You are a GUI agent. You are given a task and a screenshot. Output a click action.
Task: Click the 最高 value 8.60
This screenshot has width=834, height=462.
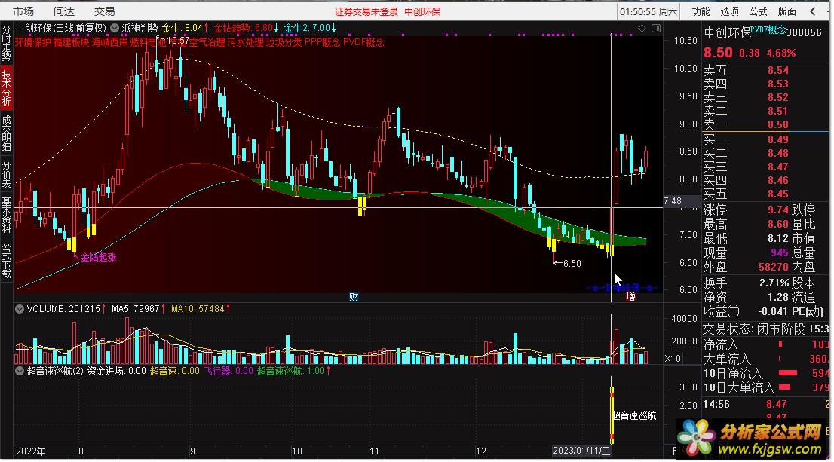777,225
